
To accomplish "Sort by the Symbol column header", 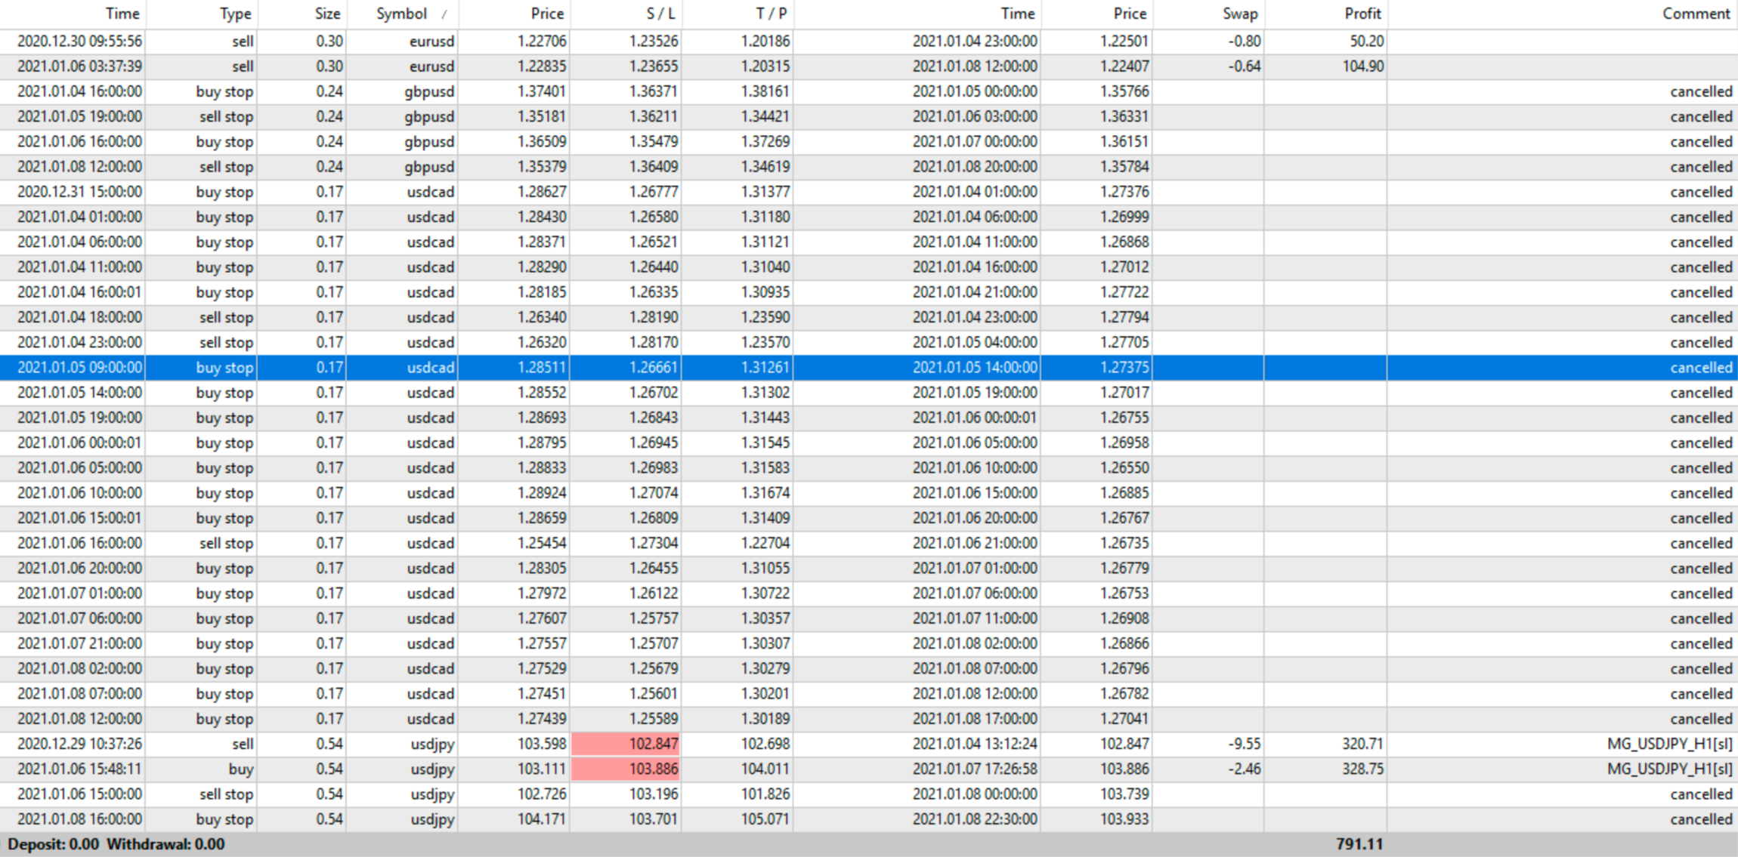I will [x=402, y=14].
